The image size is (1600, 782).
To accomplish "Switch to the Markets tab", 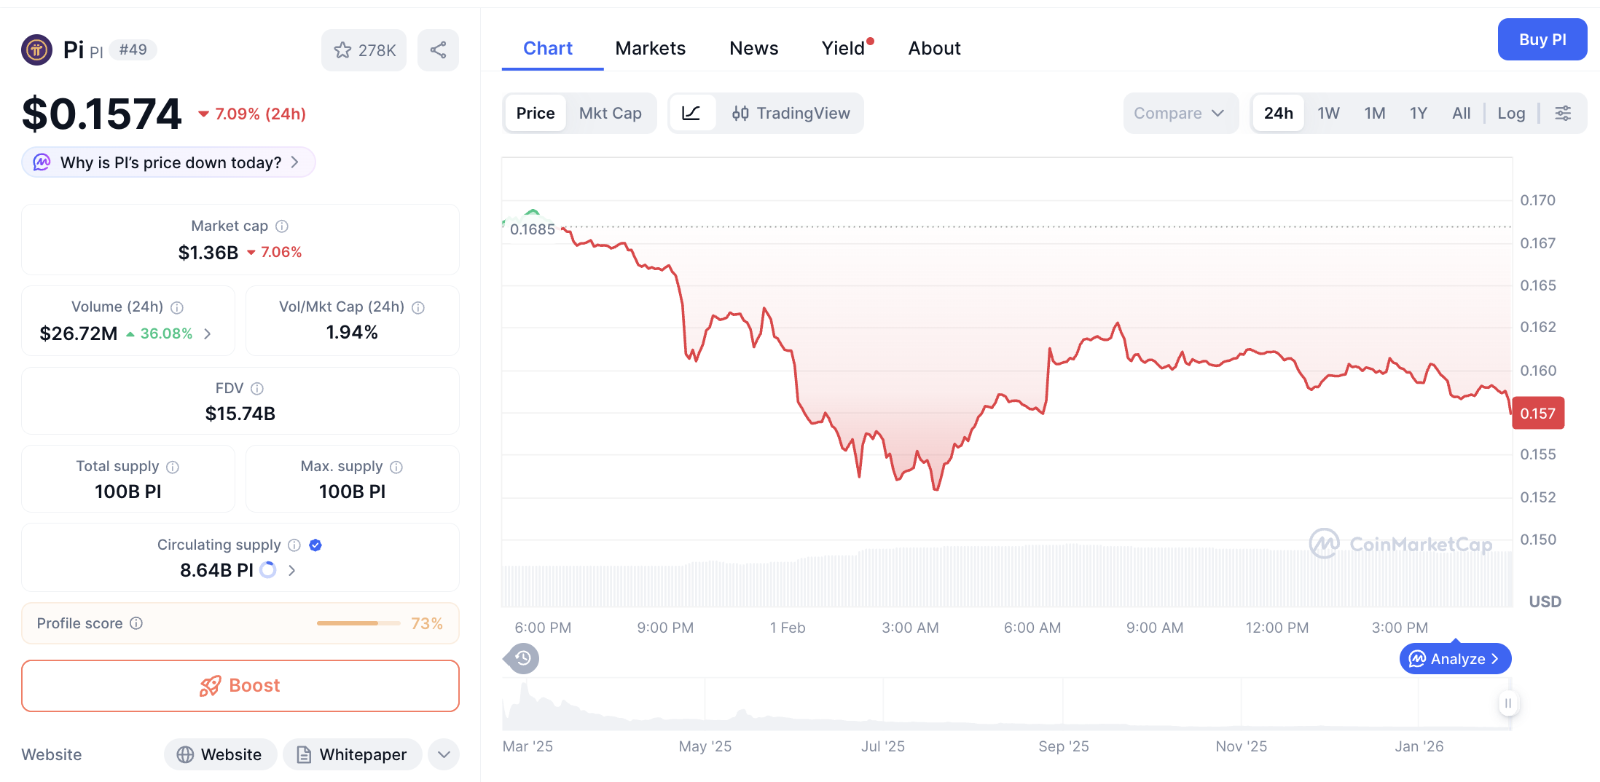I will 651,48.
